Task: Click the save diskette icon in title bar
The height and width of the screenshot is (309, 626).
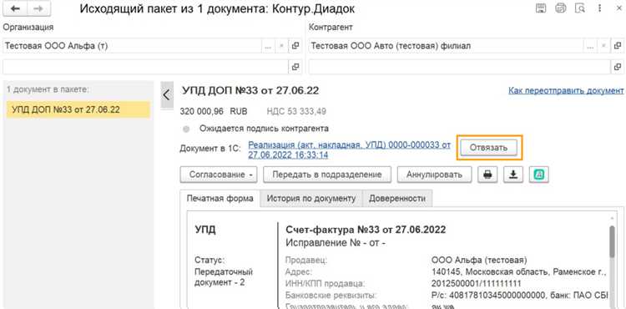Action: [541, 8]
